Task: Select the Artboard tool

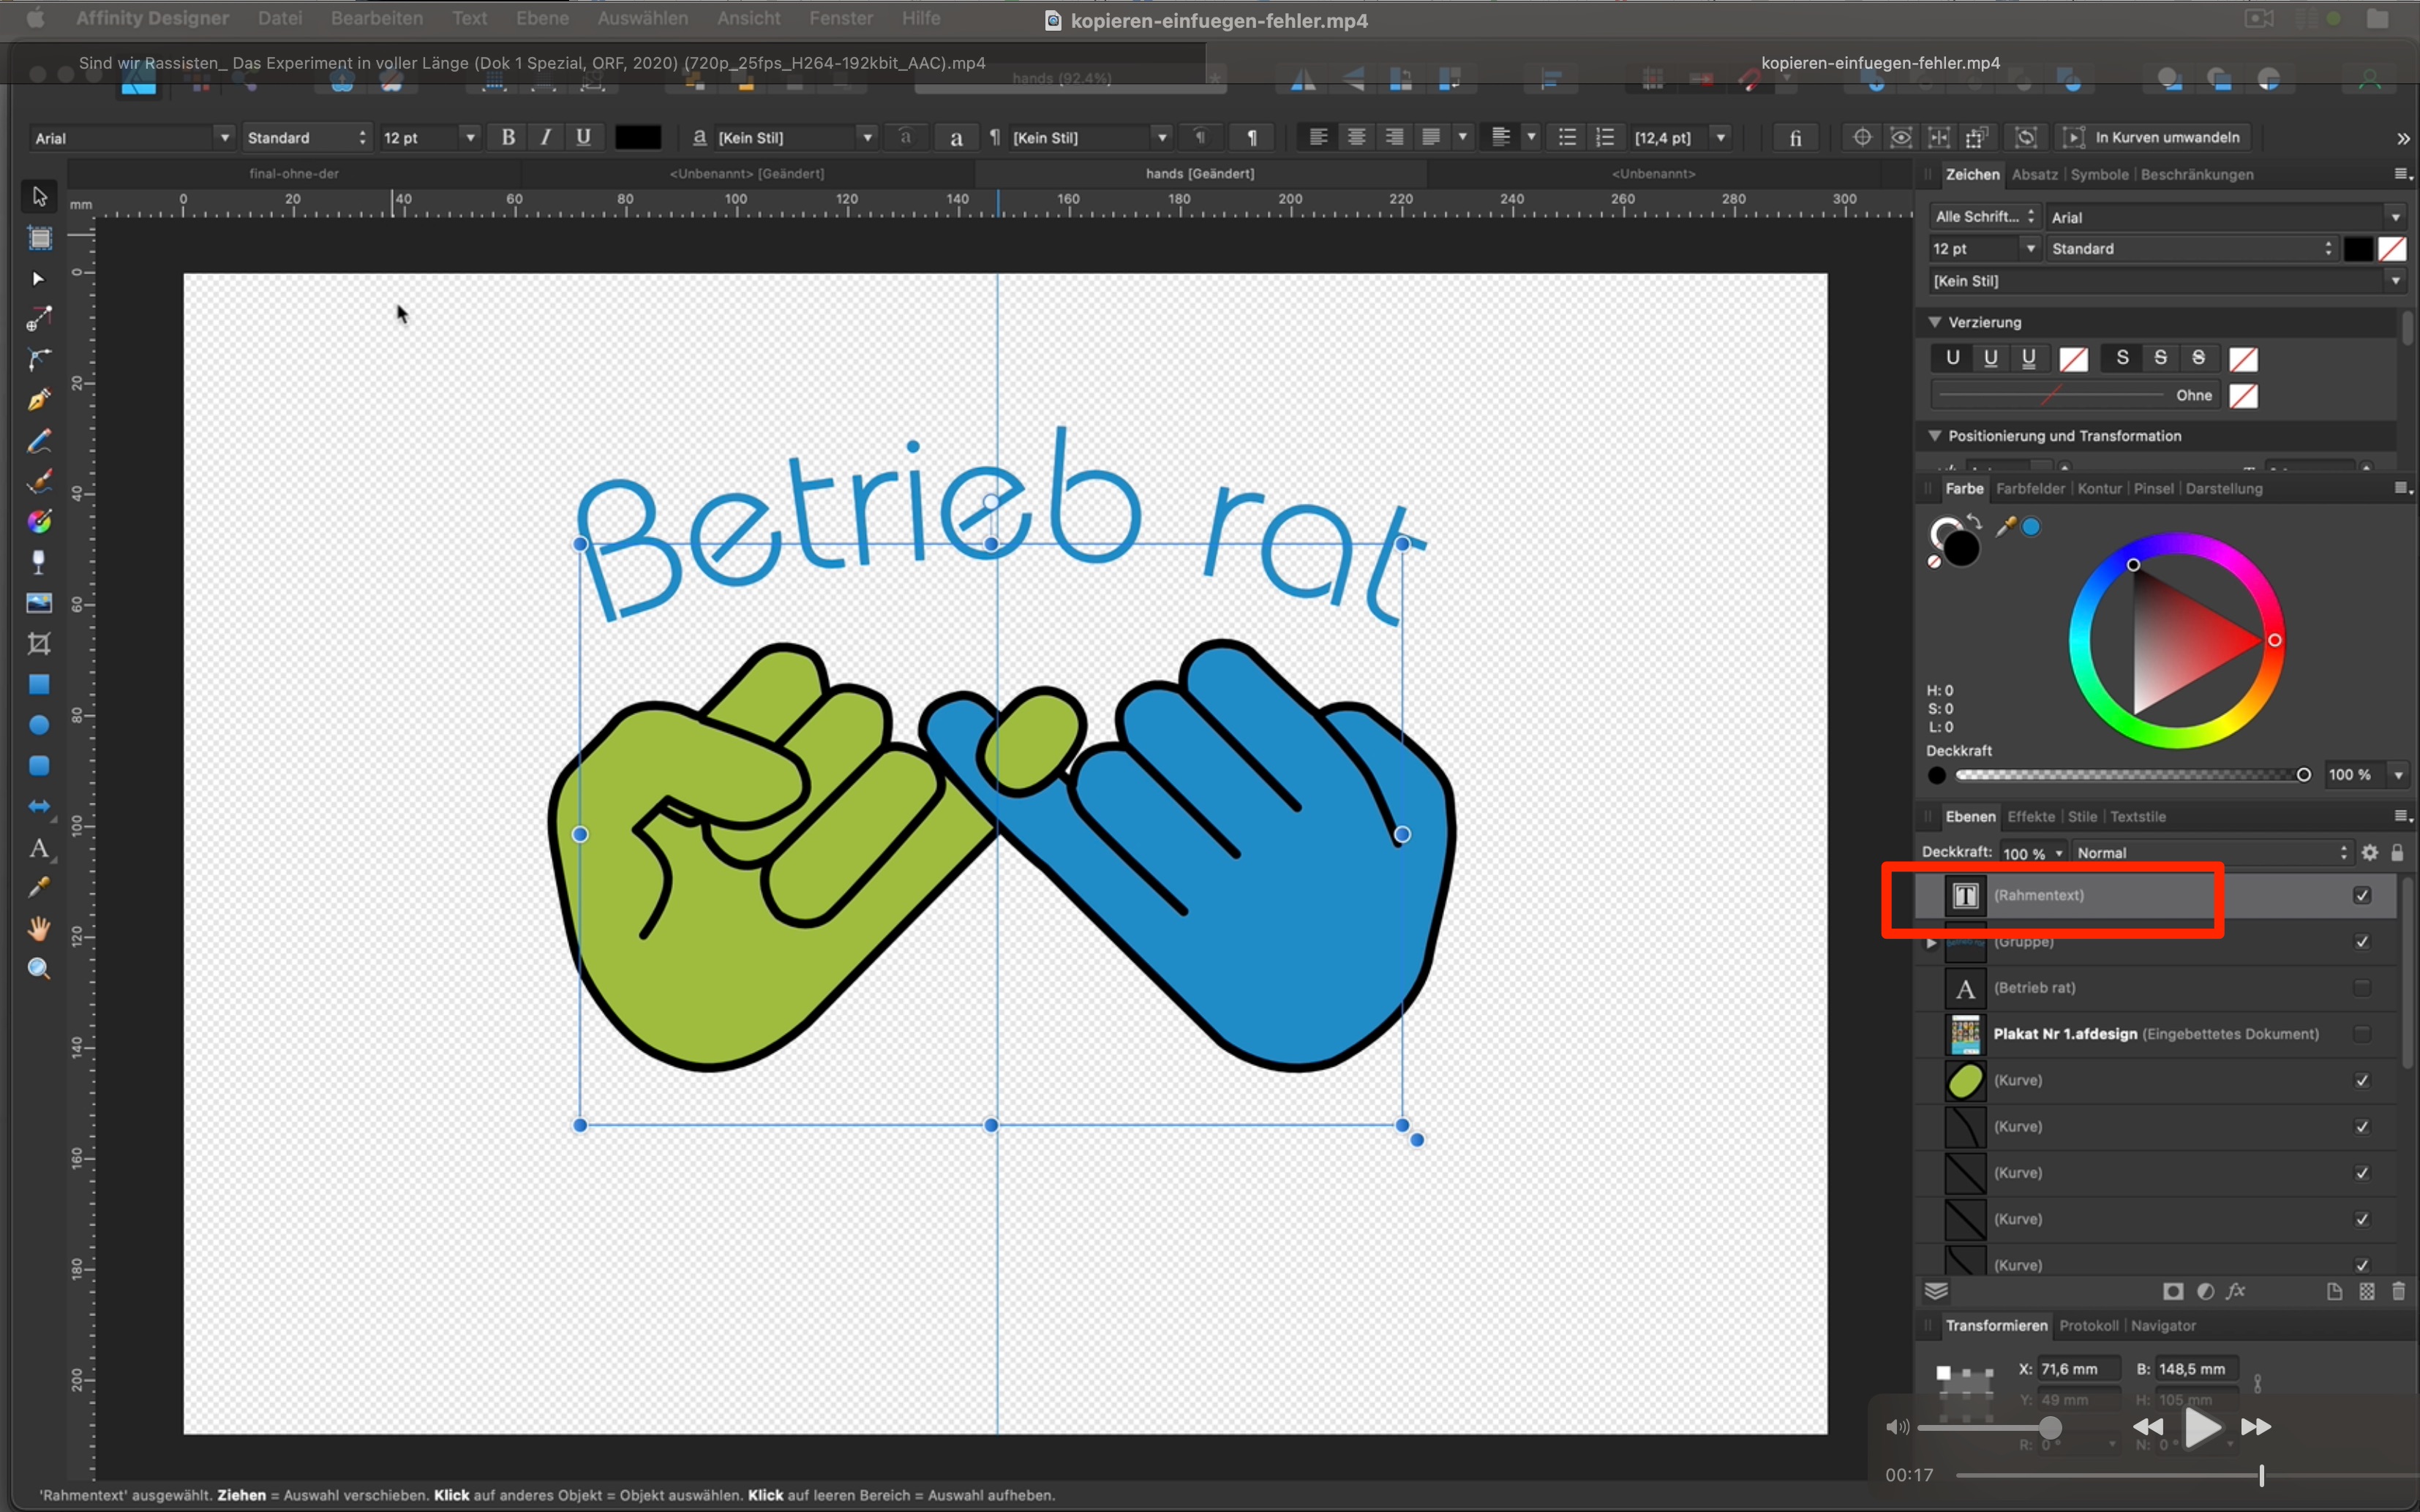Action: point(39,238)
